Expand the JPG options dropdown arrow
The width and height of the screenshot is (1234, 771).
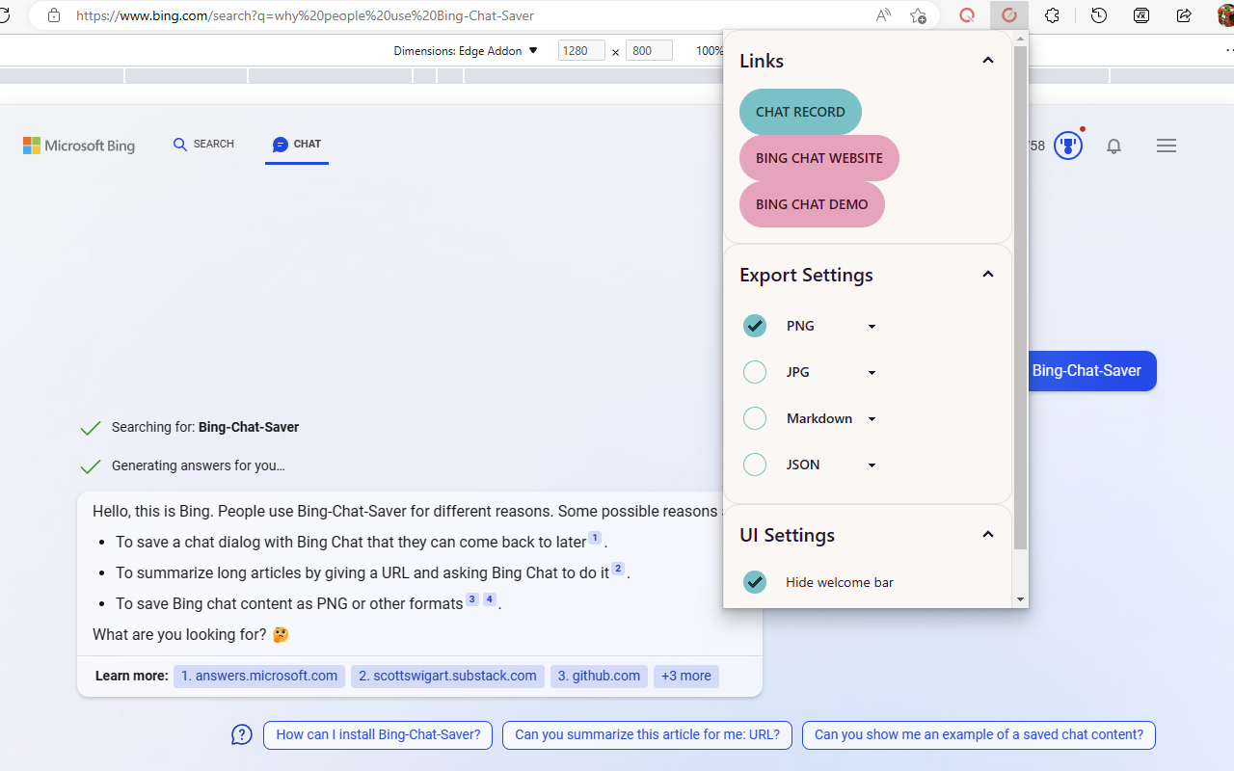pos(872,373)
